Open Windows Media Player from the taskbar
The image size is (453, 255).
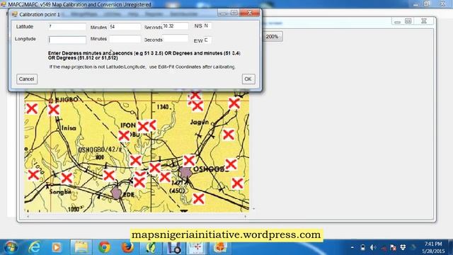pos(57,247)
